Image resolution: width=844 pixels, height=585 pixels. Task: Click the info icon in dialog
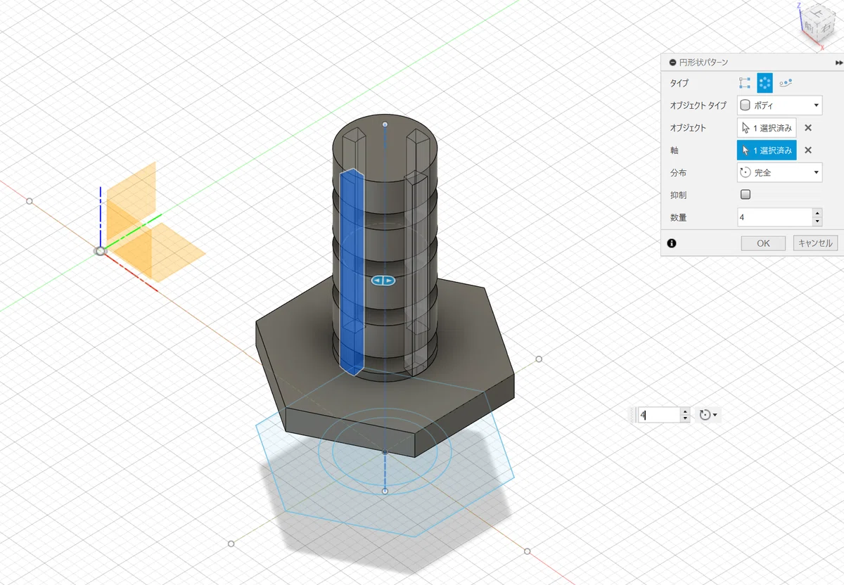[x=672, y=243]
